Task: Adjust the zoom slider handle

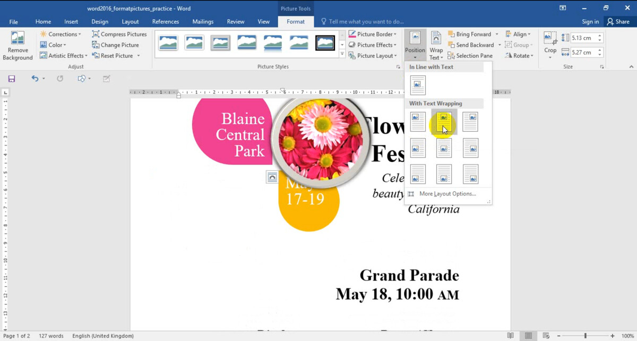Action: [x=586, y=336]
